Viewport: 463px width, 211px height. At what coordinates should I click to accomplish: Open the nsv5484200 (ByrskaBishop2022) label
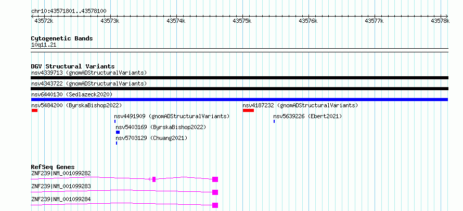(76, 105)
